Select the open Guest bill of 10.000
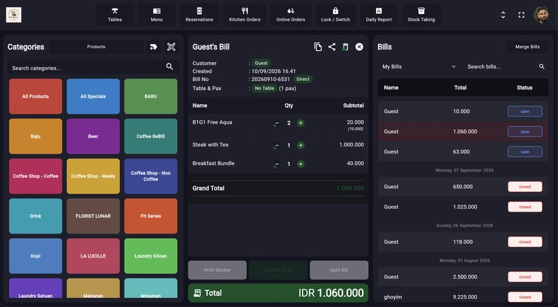558x307 pixels. click(x=463, y=112)
